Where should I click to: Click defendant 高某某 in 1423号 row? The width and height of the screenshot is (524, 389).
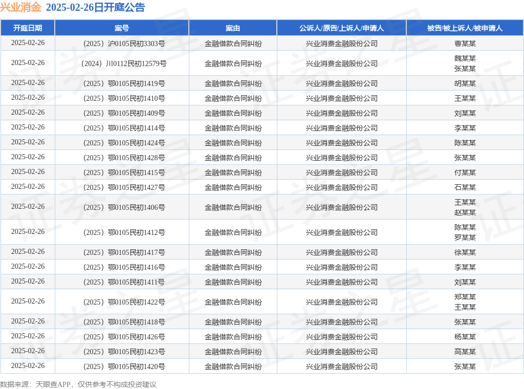coord(465,352)
